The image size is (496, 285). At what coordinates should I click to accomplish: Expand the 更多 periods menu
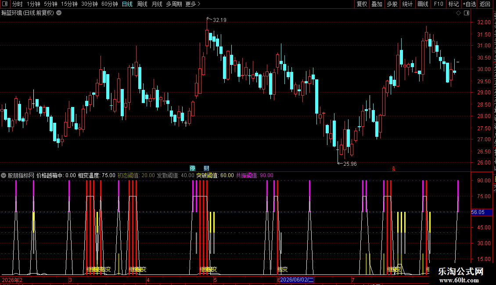193,4
